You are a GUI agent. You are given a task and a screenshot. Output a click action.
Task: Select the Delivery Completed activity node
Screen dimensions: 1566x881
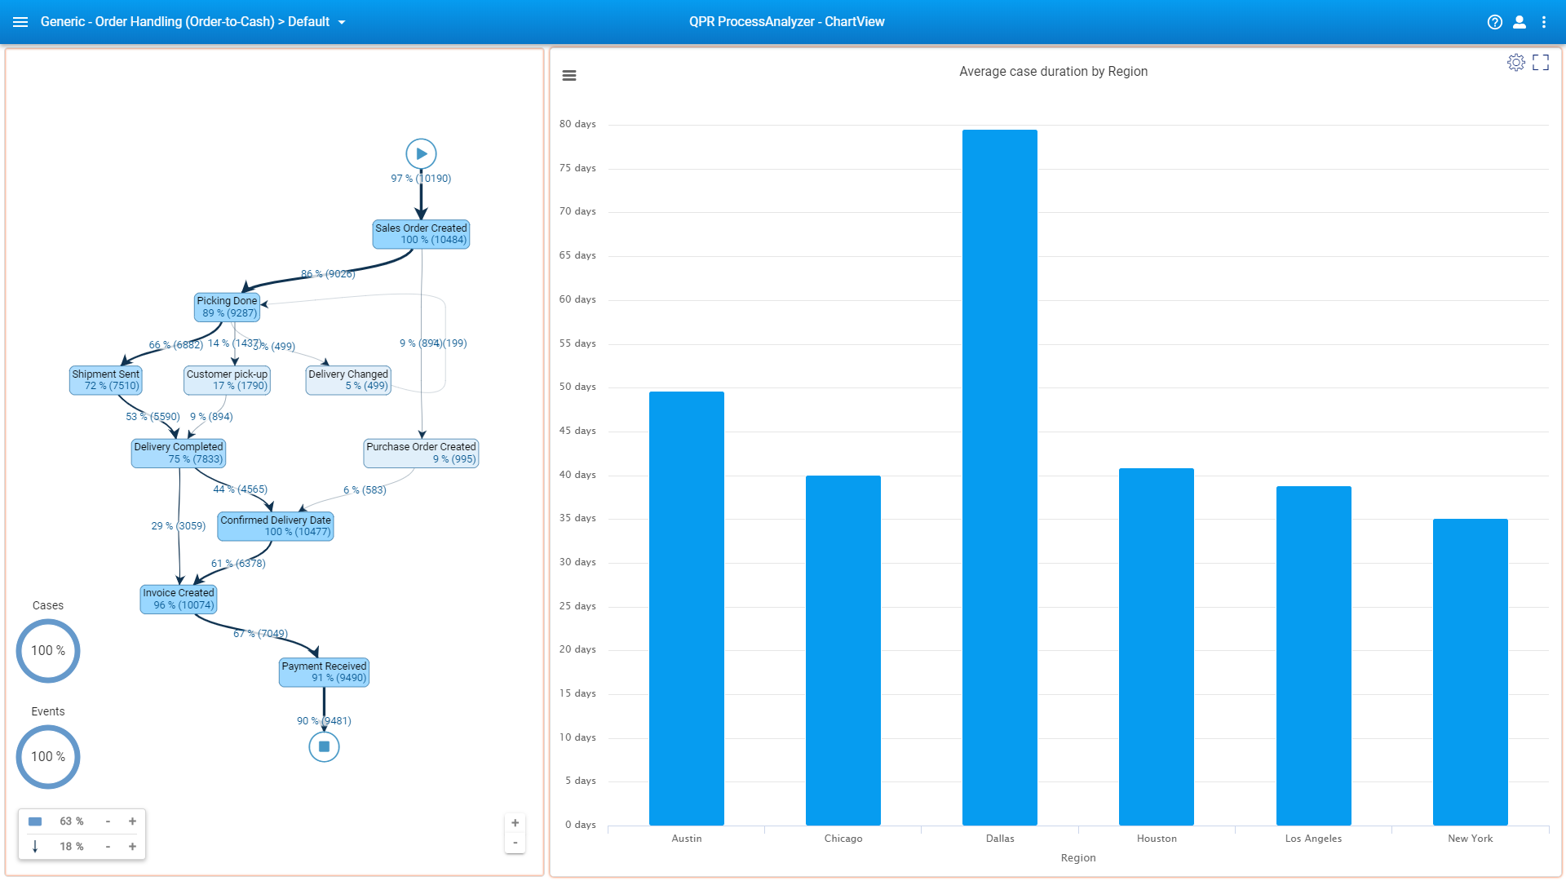tap(179, 453)
